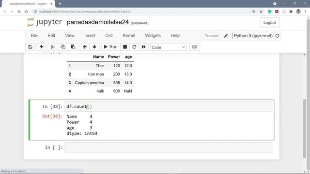Open the View menu
This screenshot has height=174, width=310.
click(x=70, y=36)
